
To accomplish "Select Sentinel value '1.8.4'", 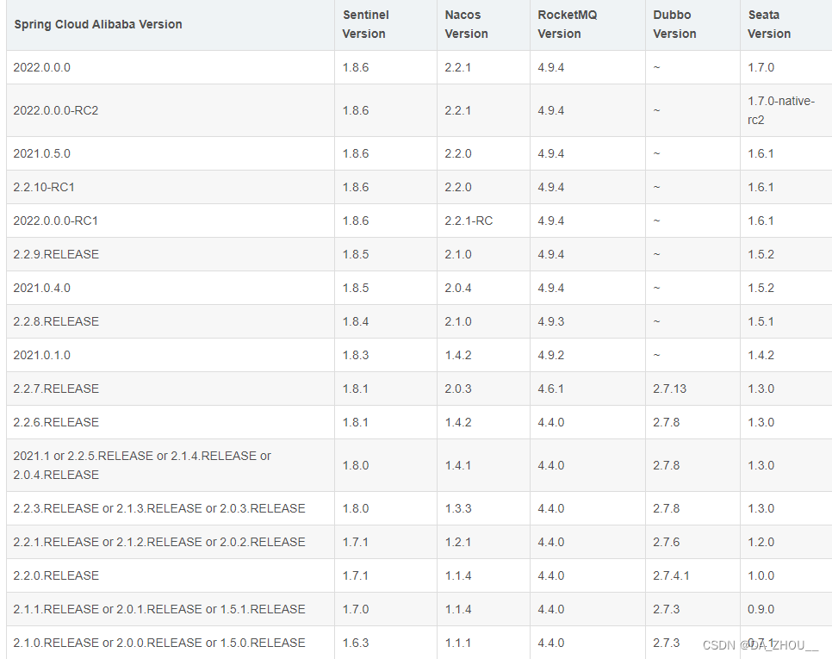I will tap(356, 321).
